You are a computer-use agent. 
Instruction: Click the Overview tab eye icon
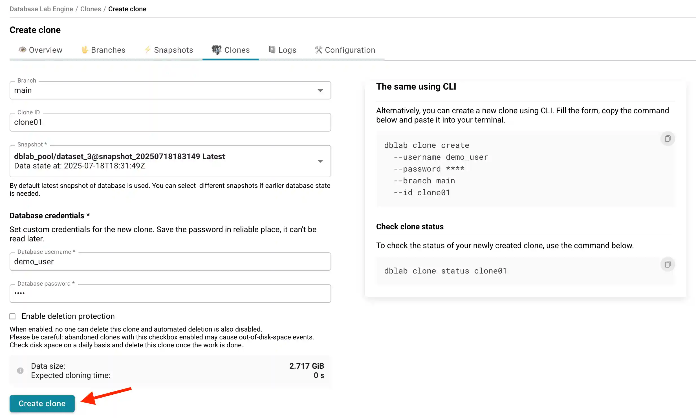tap(23, 50)
